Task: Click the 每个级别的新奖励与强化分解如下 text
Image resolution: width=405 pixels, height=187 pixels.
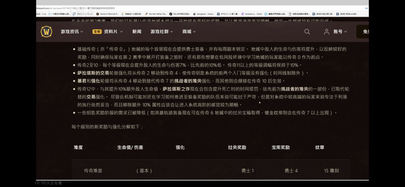Action: tap(108, 127)
